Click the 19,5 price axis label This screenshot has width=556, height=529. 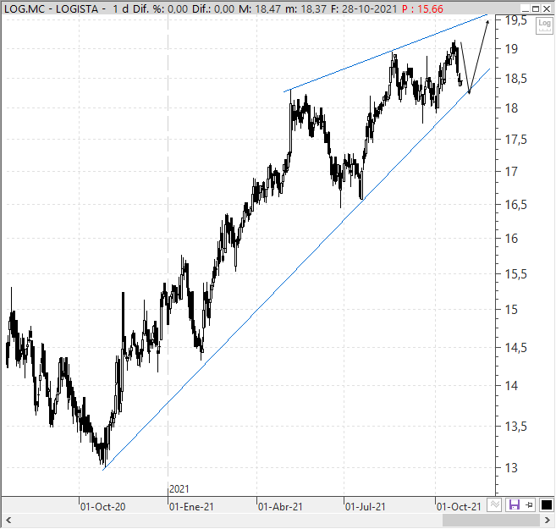pos(516,20)
